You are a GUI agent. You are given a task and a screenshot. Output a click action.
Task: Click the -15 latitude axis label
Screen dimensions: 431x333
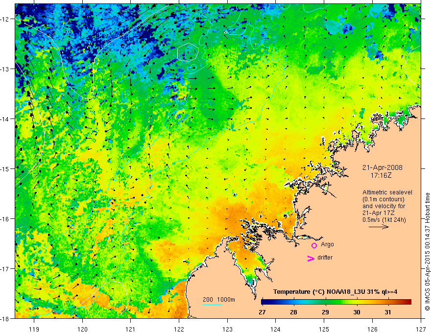6,168
